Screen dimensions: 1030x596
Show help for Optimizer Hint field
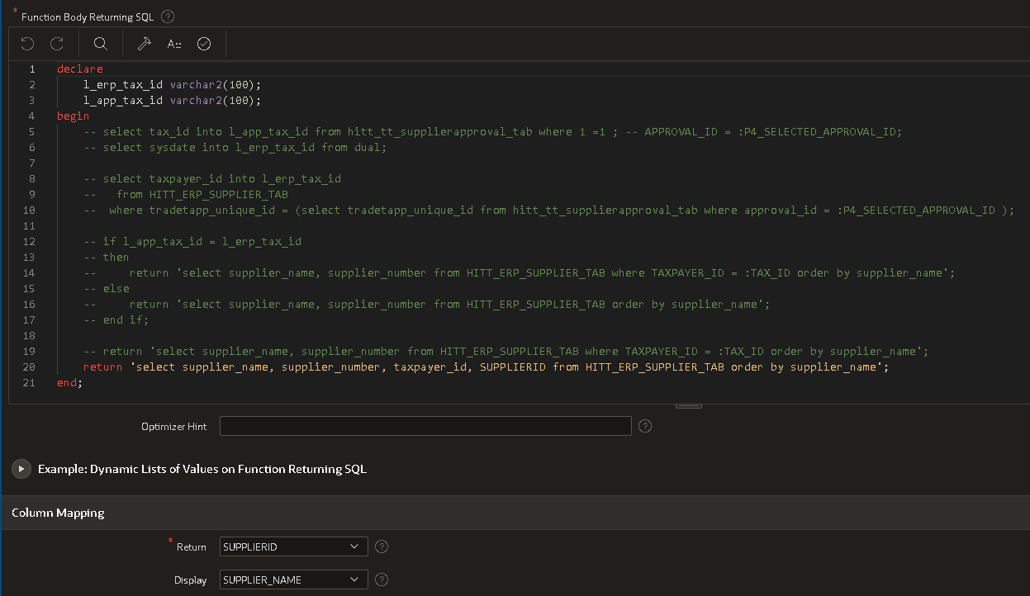tap(646, 426)
